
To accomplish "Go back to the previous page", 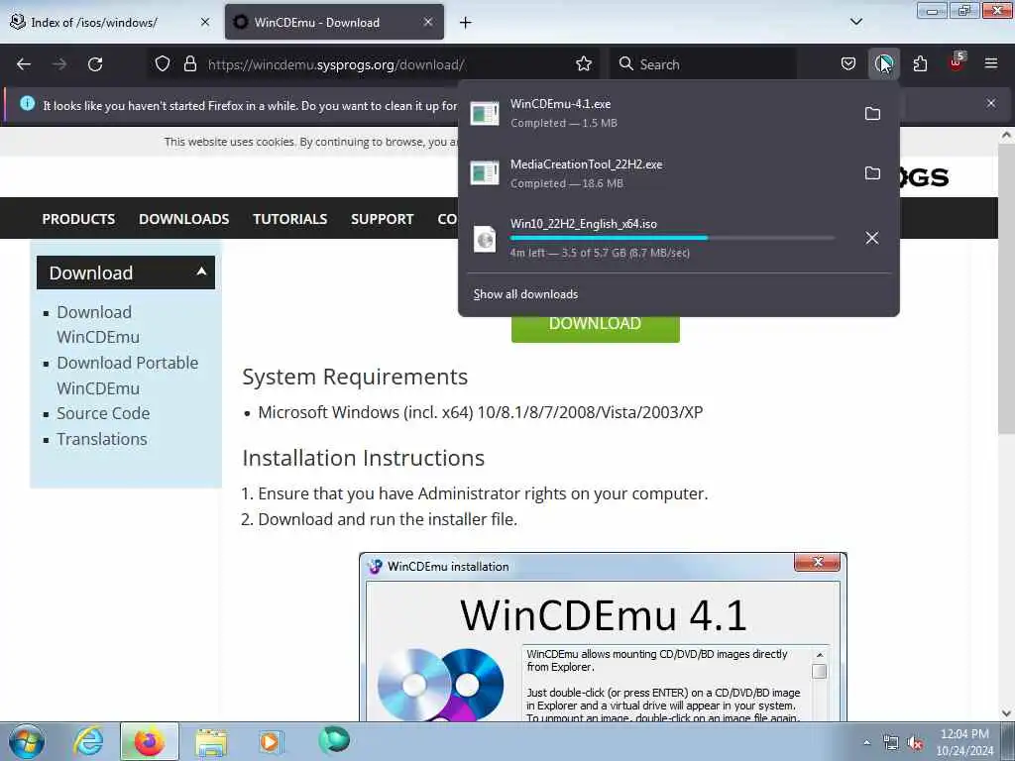I will point(24,64).
